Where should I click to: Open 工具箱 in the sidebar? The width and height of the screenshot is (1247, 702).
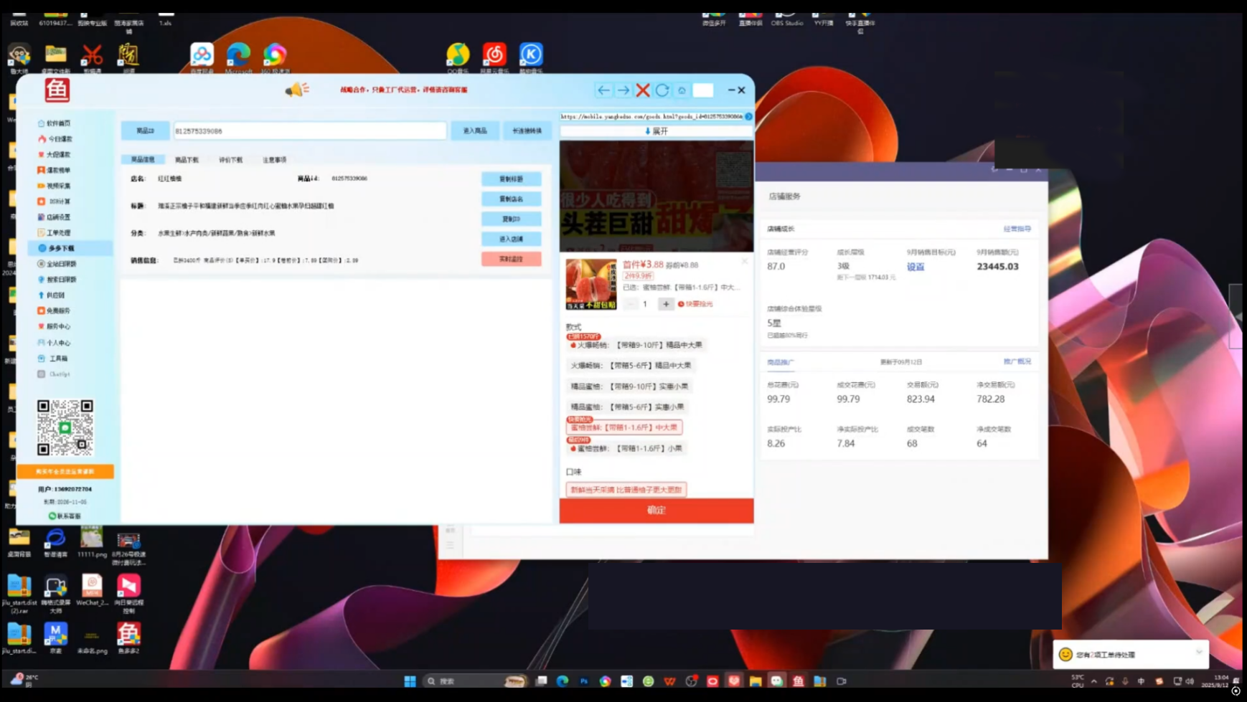(x=57, y=359)
